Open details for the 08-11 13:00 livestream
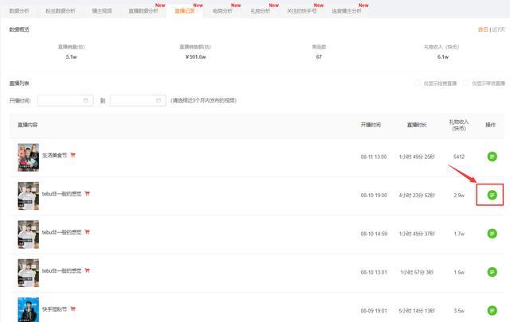 coord(492,157)
